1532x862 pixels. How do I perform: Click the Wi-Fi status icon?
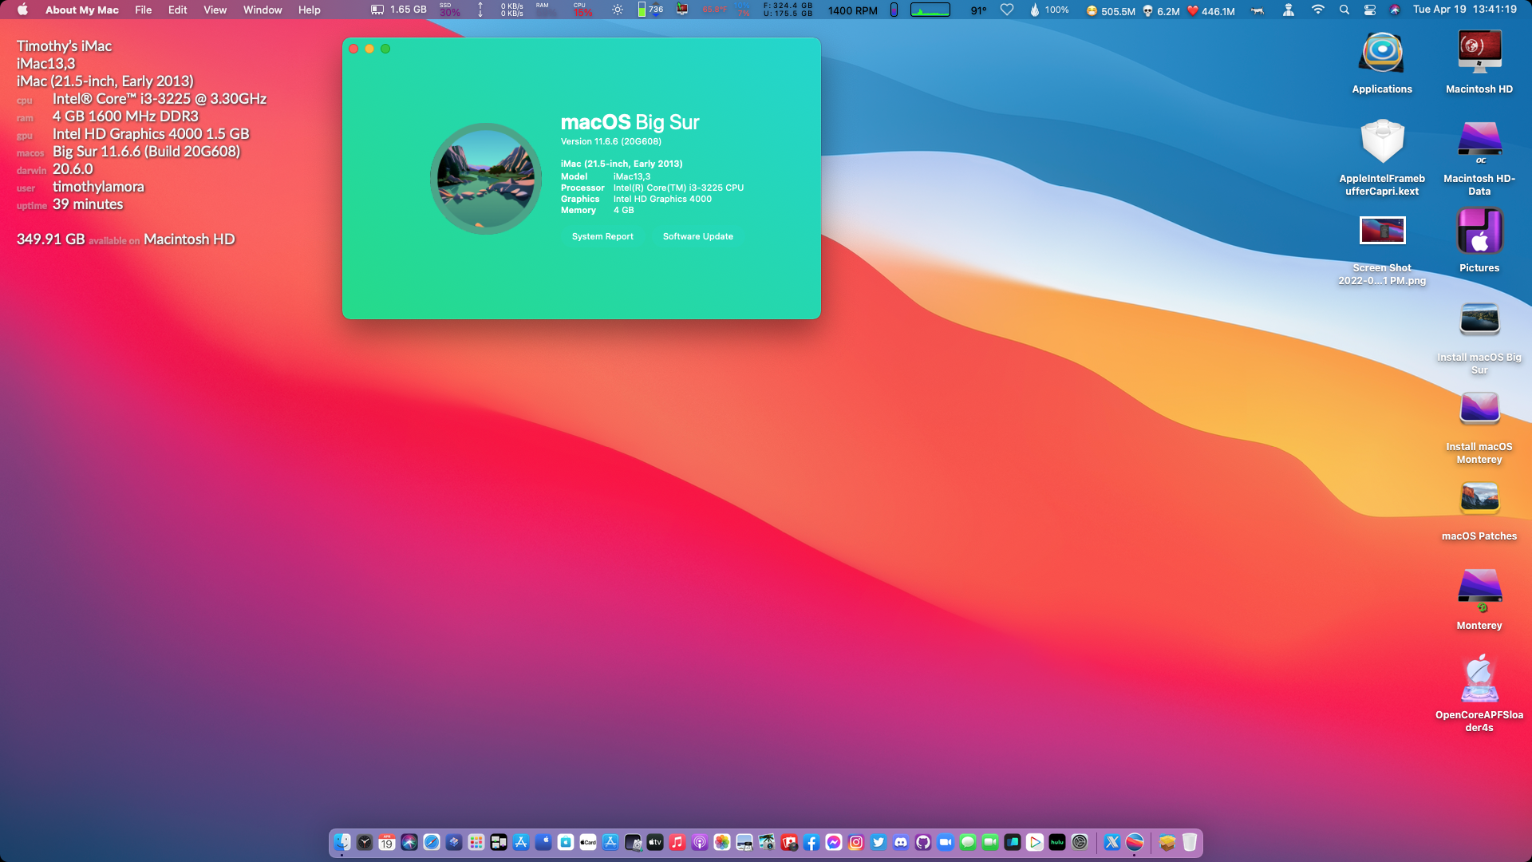click(x=1317, y=10)
